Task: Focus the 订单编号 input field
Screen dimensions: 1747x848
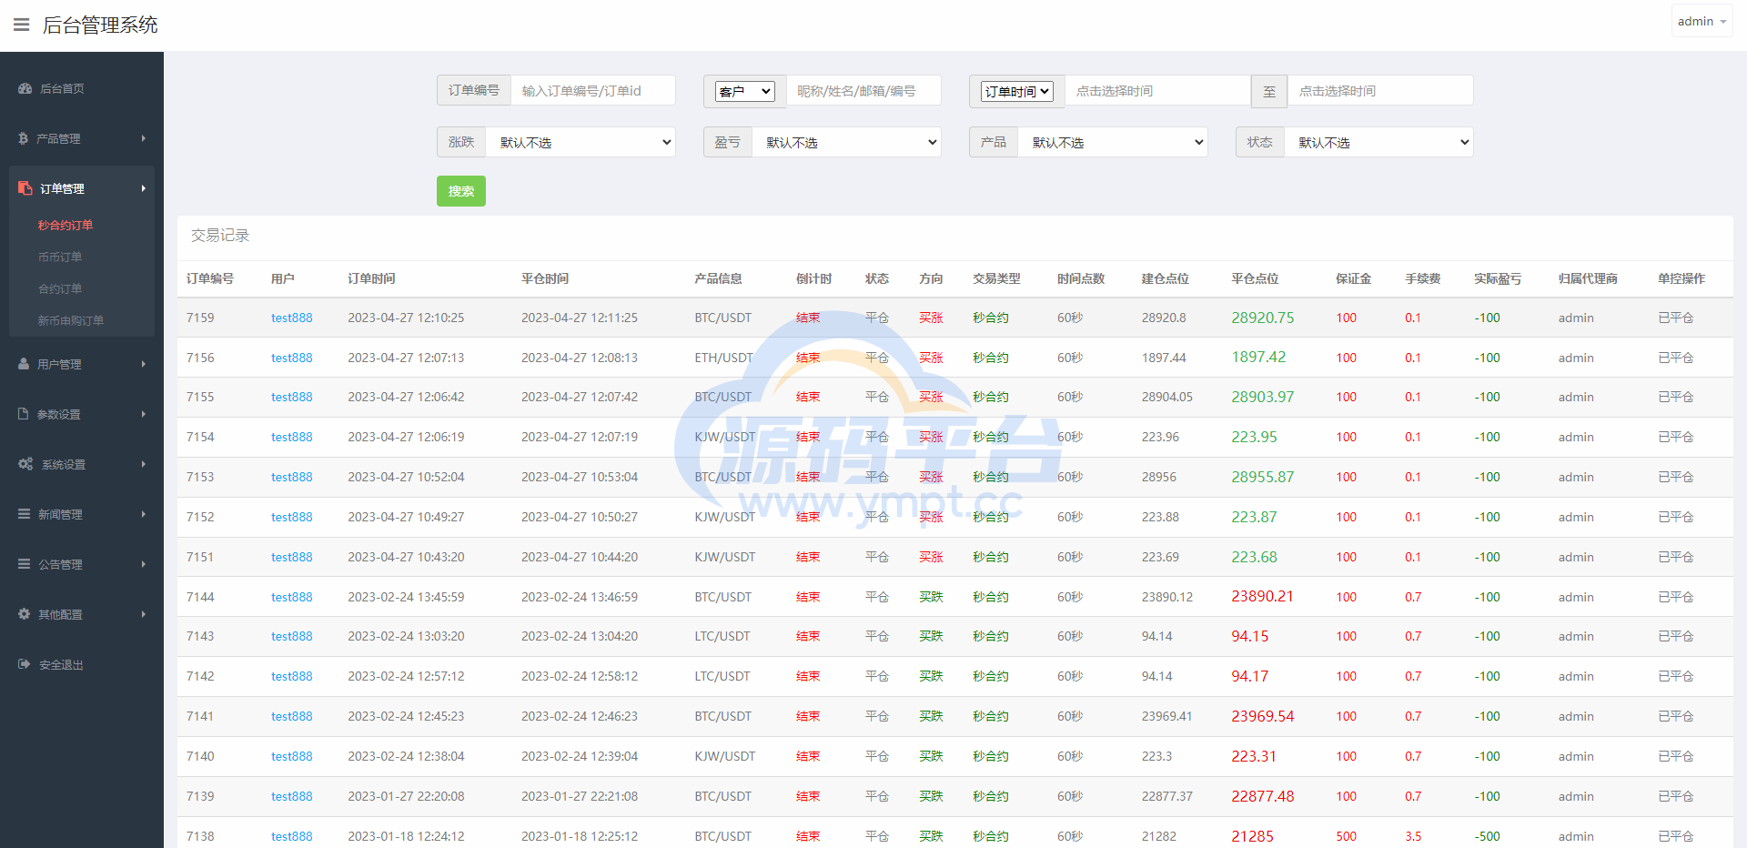Action: click(593, 91)
